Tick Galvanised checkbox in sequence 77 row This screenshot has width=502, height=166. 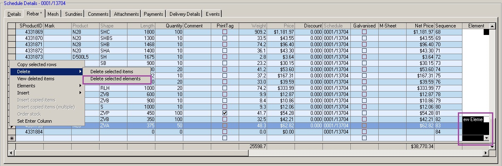365,88
